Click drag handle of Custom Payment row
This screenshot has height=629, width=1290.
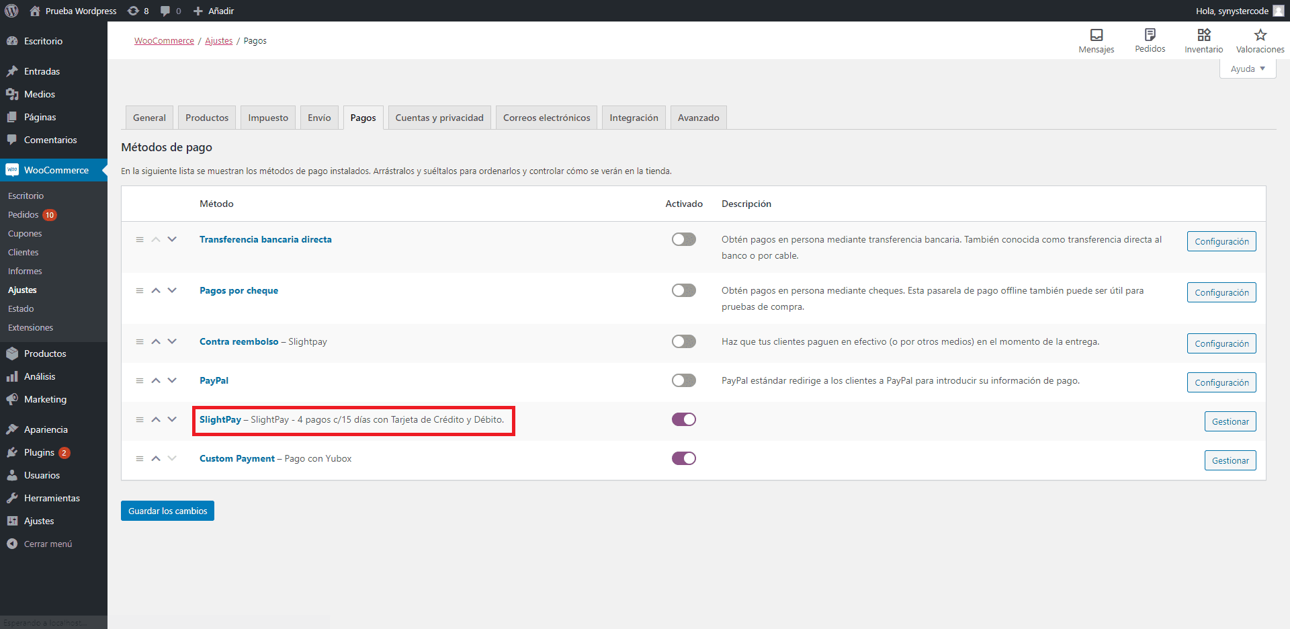(x=140, y=458)
